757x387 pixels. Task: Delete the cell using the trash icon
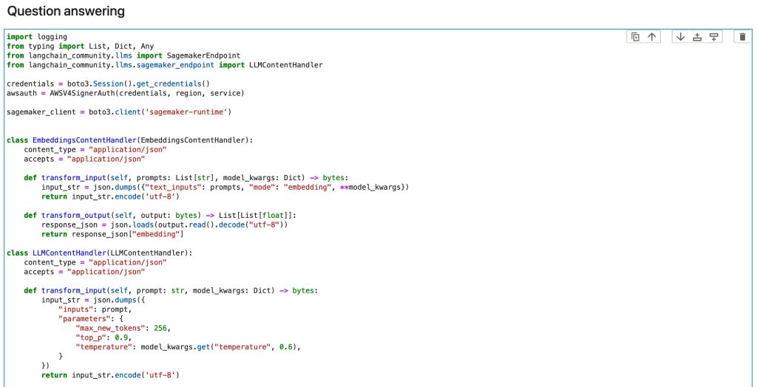[742, 37]
